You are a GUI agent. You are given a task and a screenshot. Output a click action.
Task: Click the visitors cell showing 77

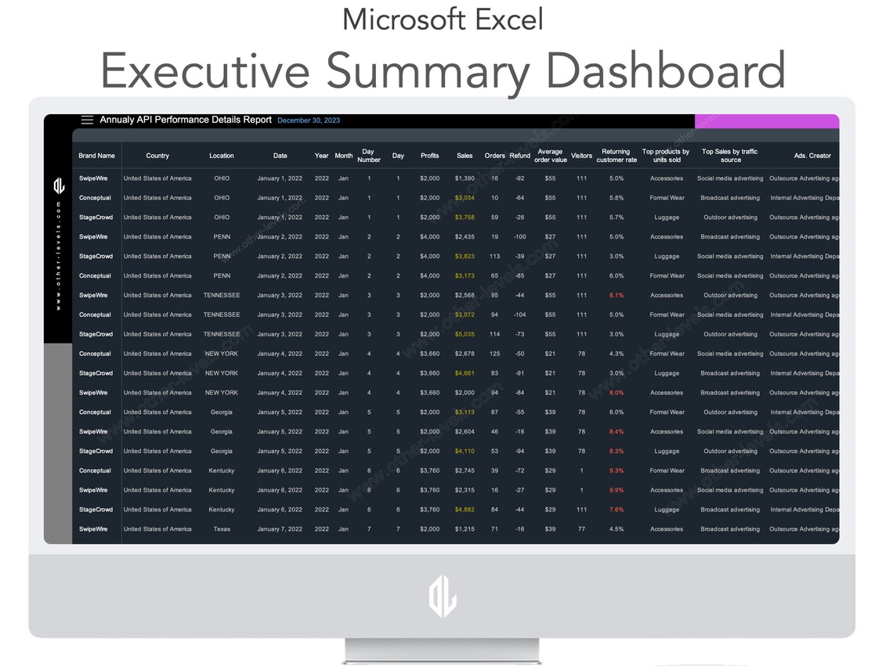click(581, 529)
